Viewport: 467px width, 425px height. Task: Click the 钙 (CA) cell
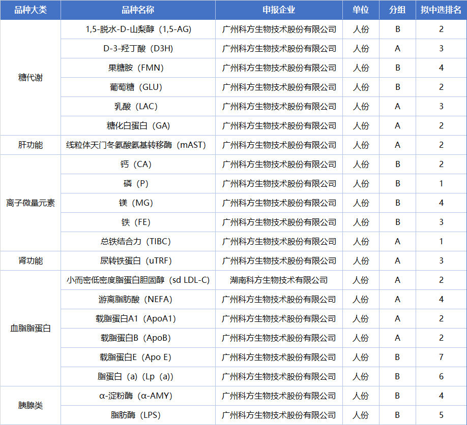(138, 165)
